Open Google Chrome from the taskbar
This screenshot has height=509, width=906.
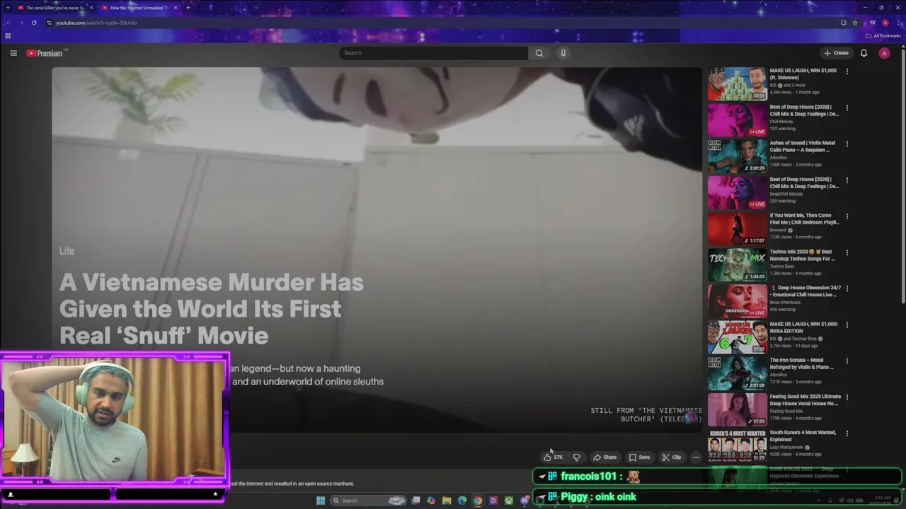(x=478, y=501)
